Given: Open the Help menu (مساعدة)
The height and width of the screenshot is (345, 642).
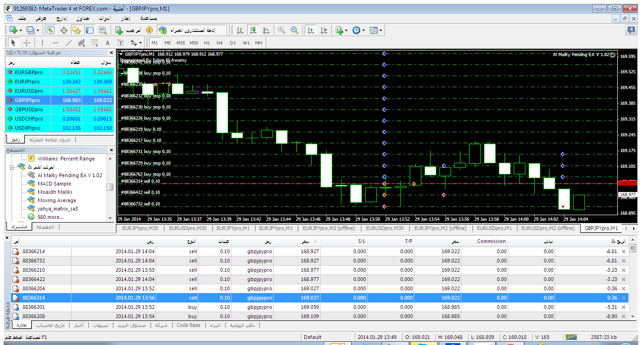Looking at the screenshot, I should pos(148,18).
